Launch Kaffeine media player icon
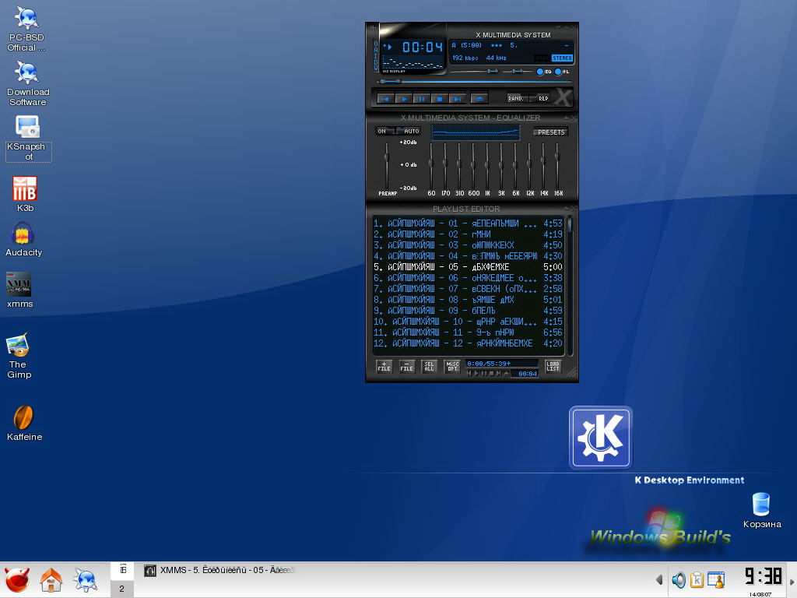This screenshot has height=598, width=797. [x=24, y=423]
